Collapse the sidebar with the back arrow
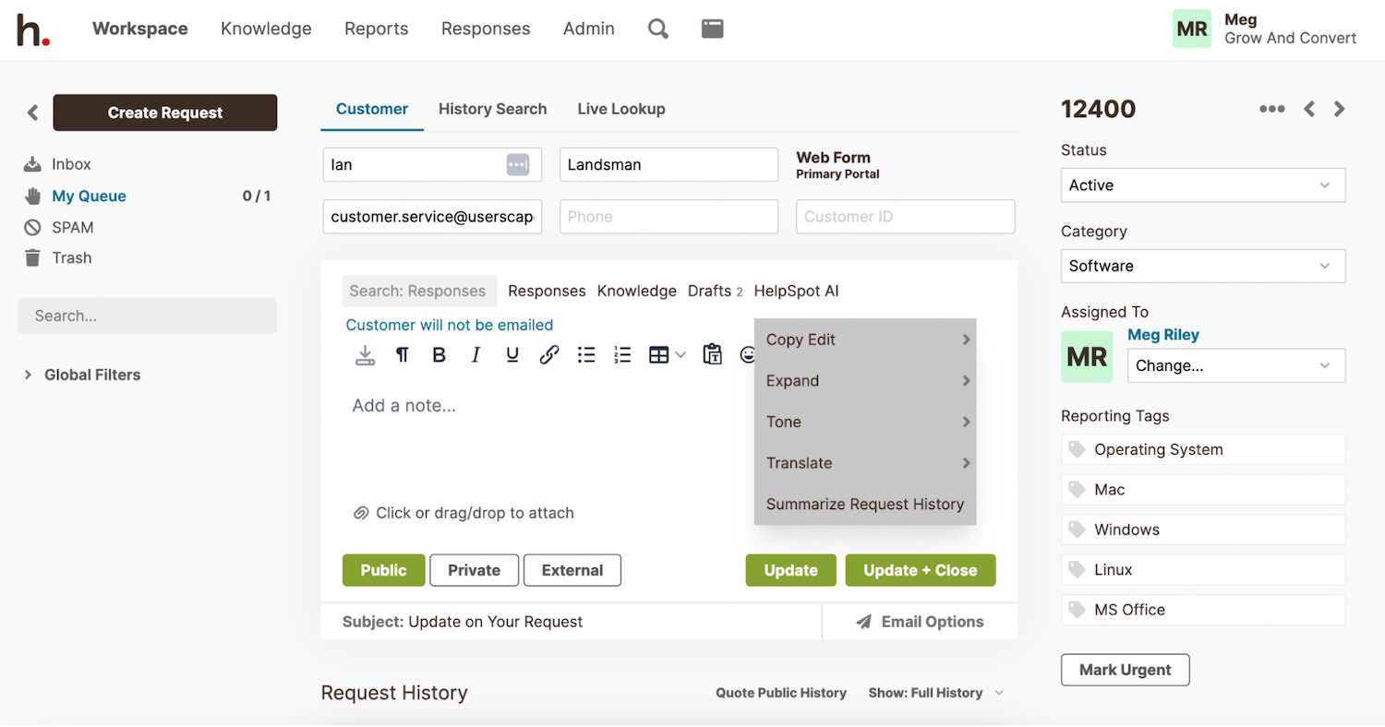This screenshot has width=1385, height=727. (32, 113)
